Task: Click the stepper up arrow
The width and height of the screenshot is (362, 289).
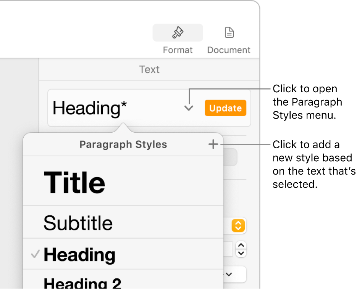Action: (x=241, y=245)
